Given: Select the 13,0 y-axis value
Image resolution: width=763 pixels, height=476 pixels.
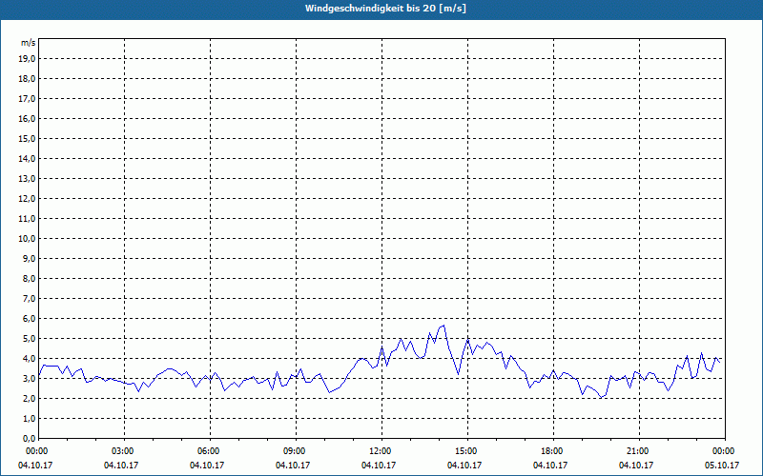Looking at the screenshot, I should [27, 178].
